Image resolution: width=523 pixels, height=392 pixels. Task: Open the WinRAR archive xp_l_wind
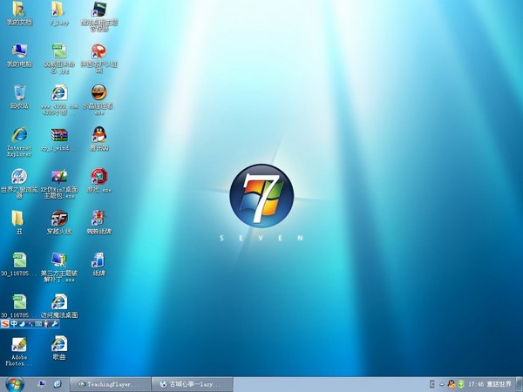click(x=58, y=135)
